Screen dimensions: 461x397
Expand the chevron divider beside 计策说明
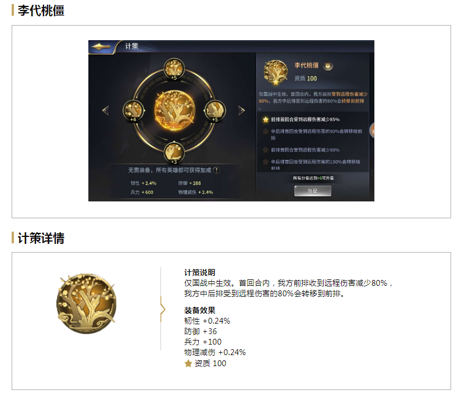tap(163, 309)
